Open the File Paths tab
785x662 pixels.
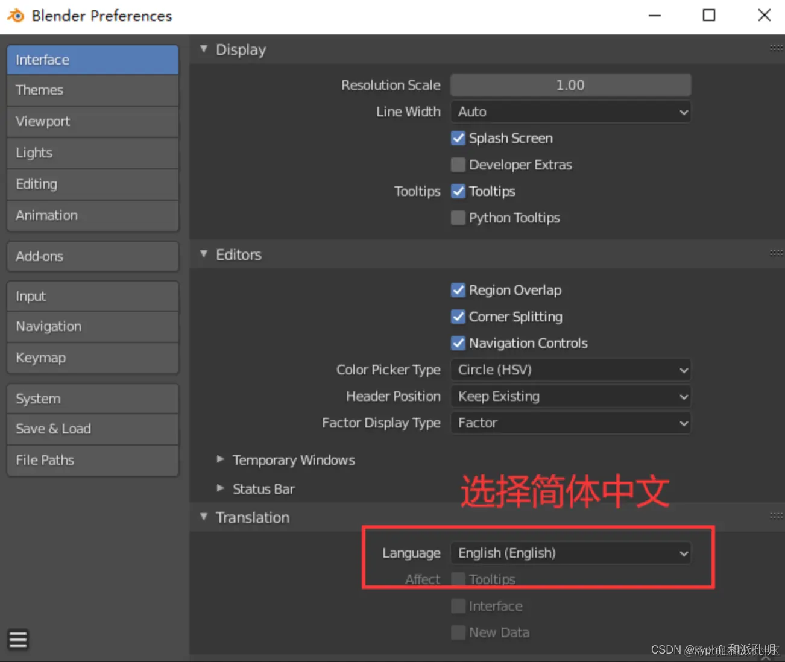(x=93, y=461)
